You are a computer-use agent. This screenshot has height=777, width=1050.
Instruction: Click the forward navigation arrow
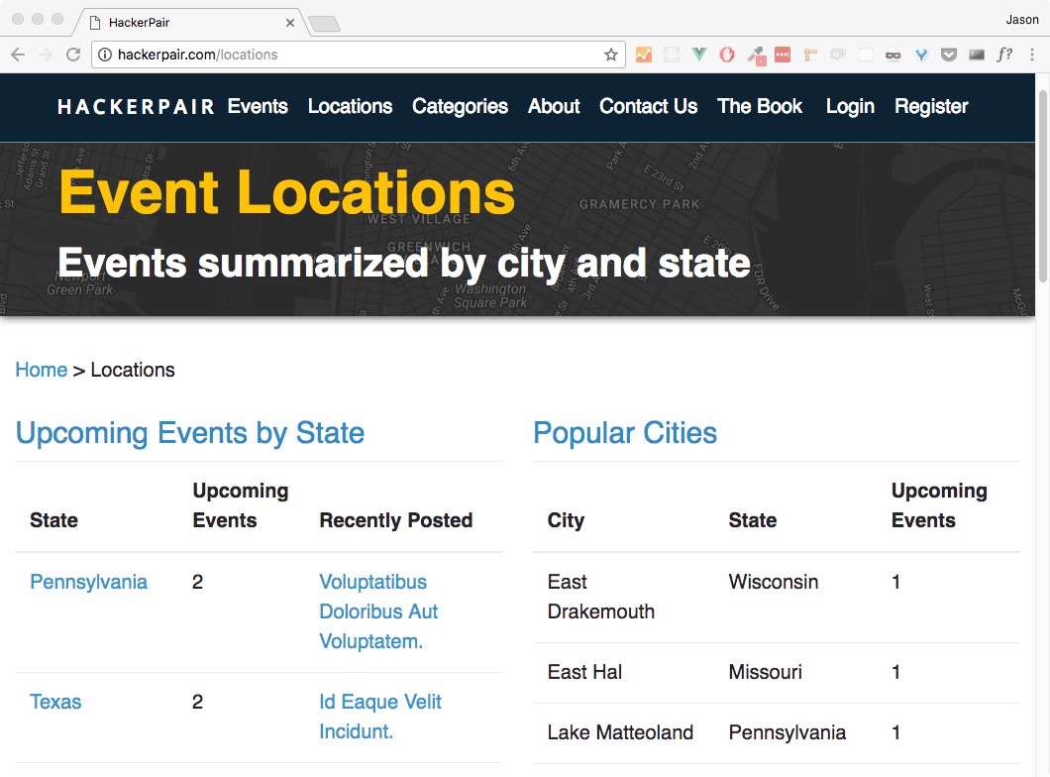coord(46,55)
